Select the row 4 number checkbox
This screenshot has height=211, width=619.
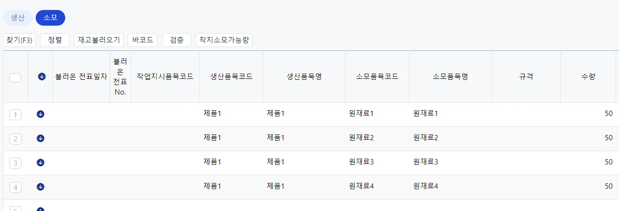point(15,187)
